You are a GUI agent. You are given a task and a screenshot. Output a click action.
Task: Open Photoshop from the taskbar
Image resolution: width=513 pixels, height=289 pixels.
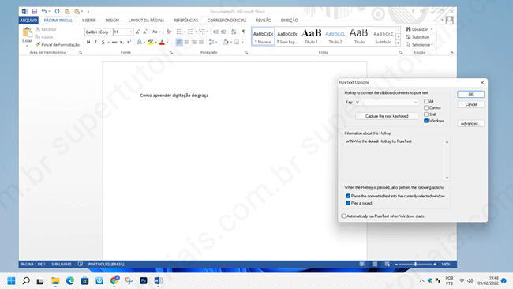pyautogui.click(x=144, y=281)
